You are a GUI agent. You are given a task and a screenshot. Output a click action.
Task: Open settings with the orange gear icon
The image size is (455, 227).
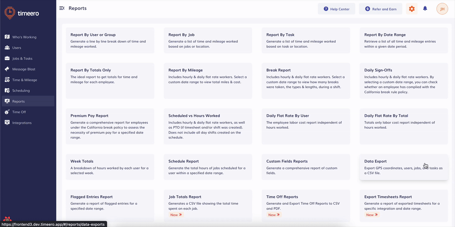point(412,9)
